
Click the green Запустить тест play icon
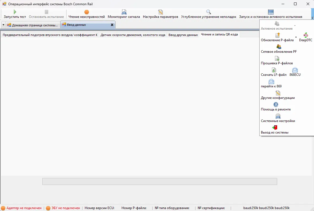[x=15, y=12]
